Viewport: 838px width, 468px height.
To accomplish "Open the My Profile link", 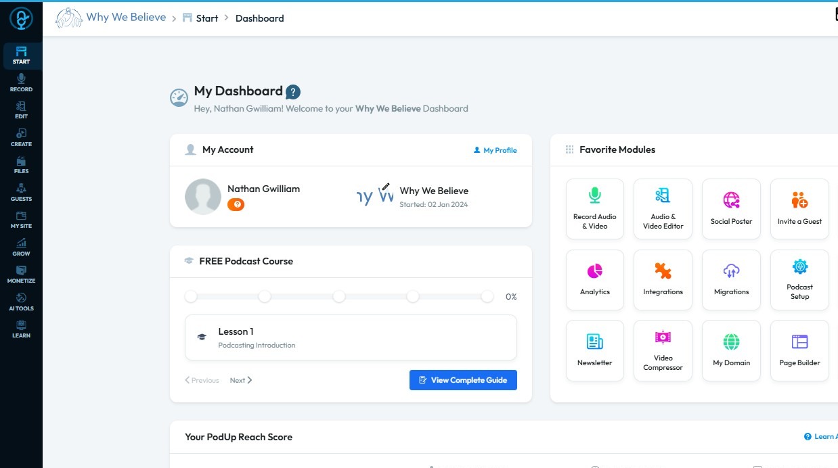I will [x=495, y=150].
